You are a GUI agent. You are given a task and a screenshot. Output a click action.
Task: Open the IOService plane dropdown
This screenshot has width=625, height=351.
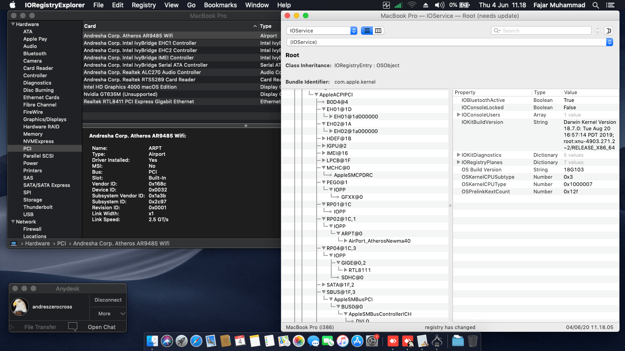pos(322,31)
